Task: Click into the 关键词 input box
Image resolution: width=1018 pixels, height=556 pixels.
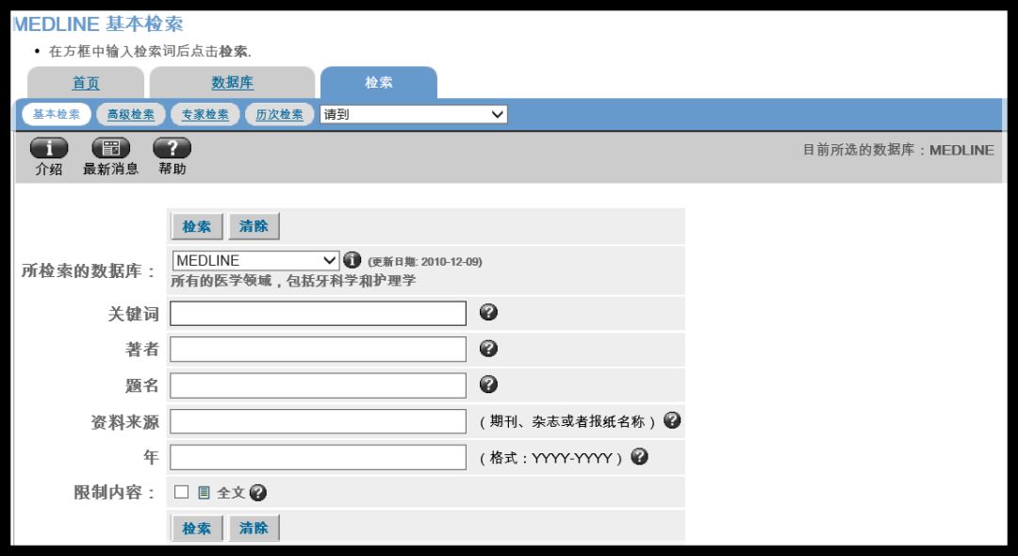Action: click(316, 313)
